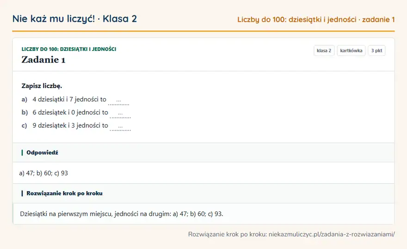The width and height of the screenshot is (407, 249).
Task: Click the dotted answer blank for item b)
Action: [x=120, y=114]
